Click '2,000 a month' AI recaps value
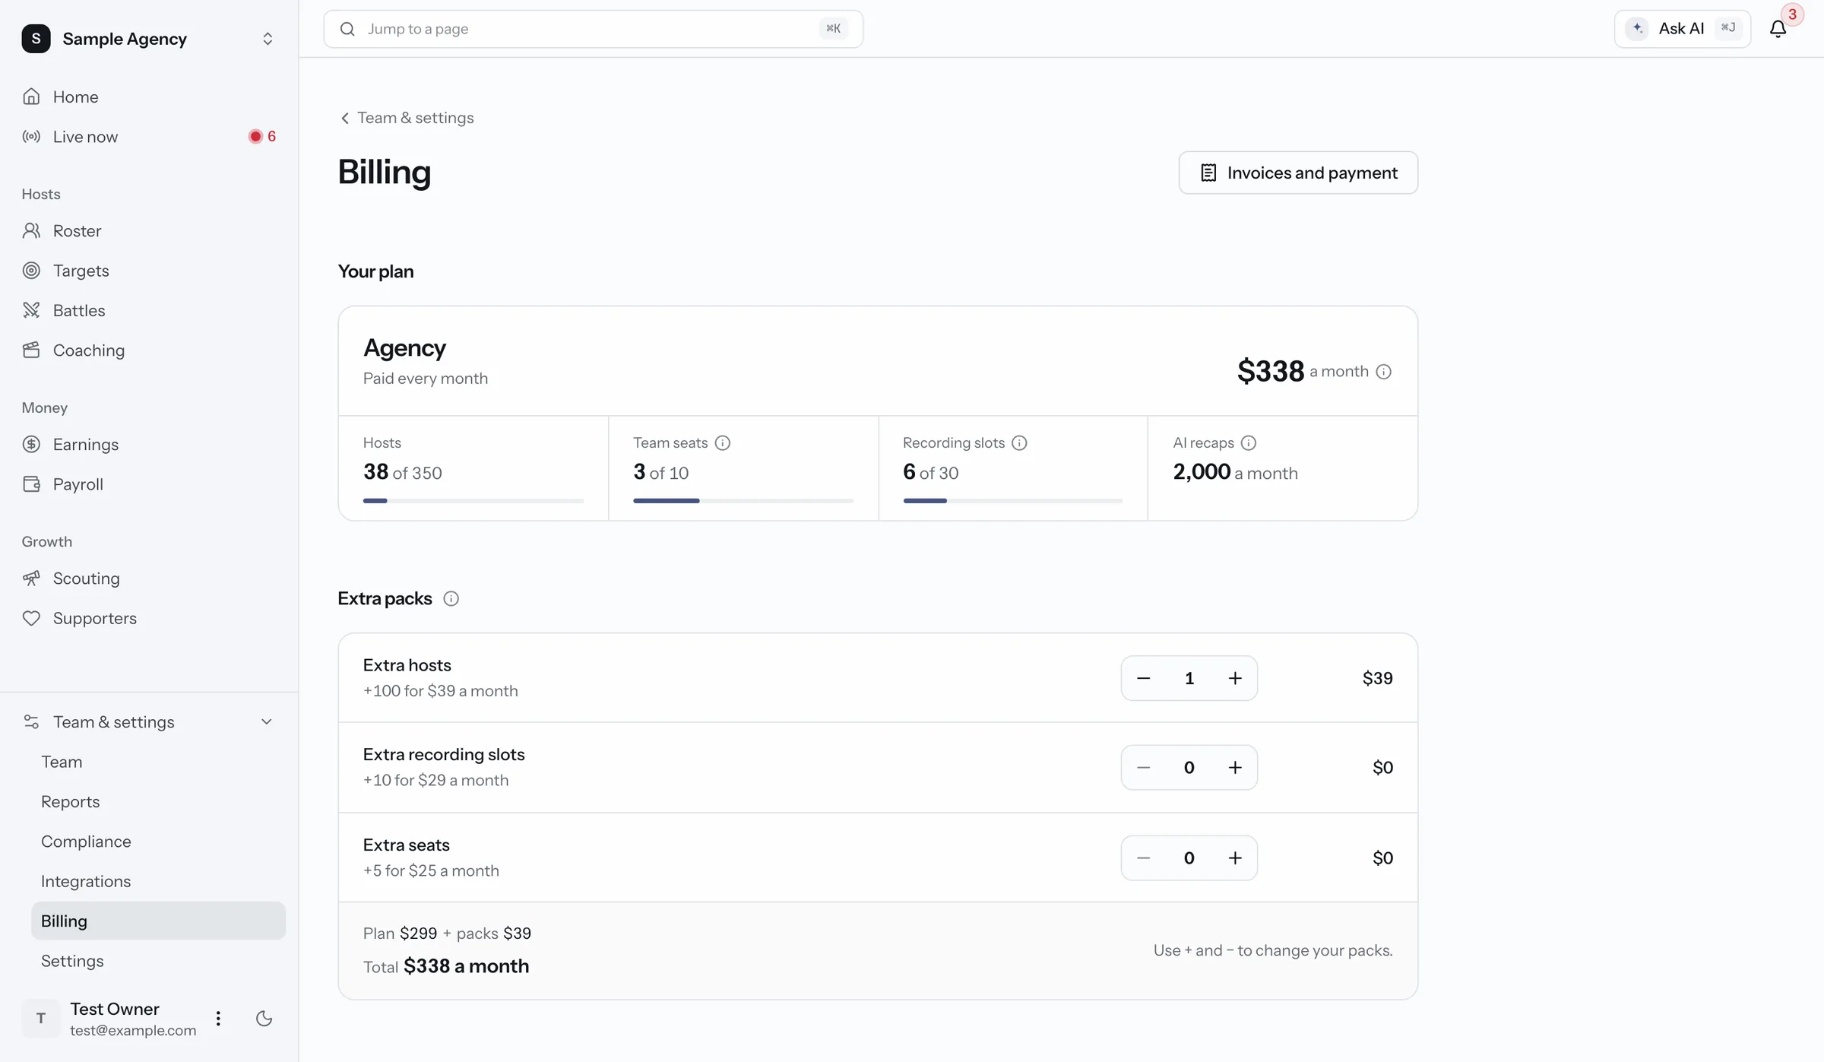This screenshot has height=1062, width=1824. point(1235,472)
